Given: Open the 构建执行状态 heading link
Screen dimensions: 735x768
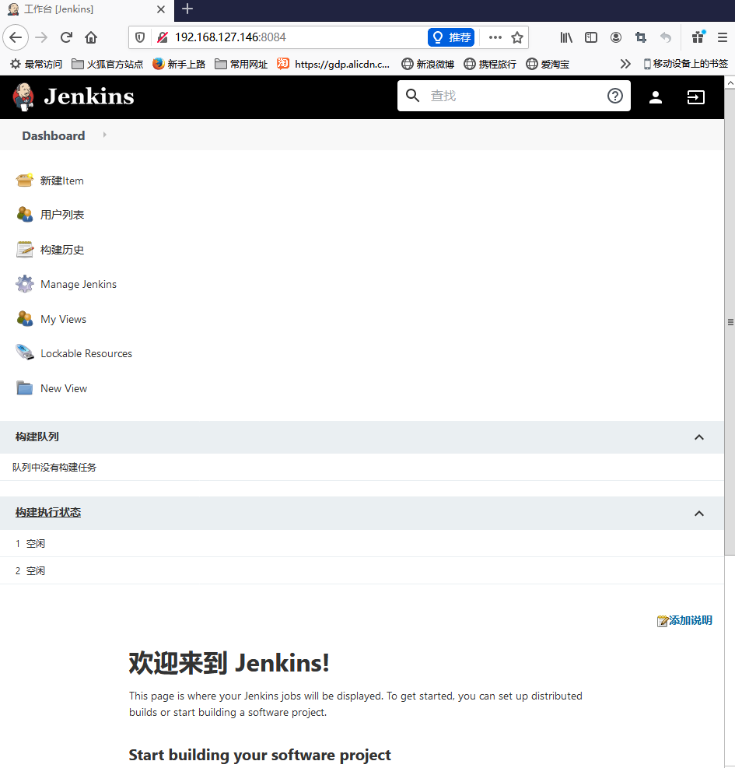Looking at the screenshot, I should pos(48,513).
